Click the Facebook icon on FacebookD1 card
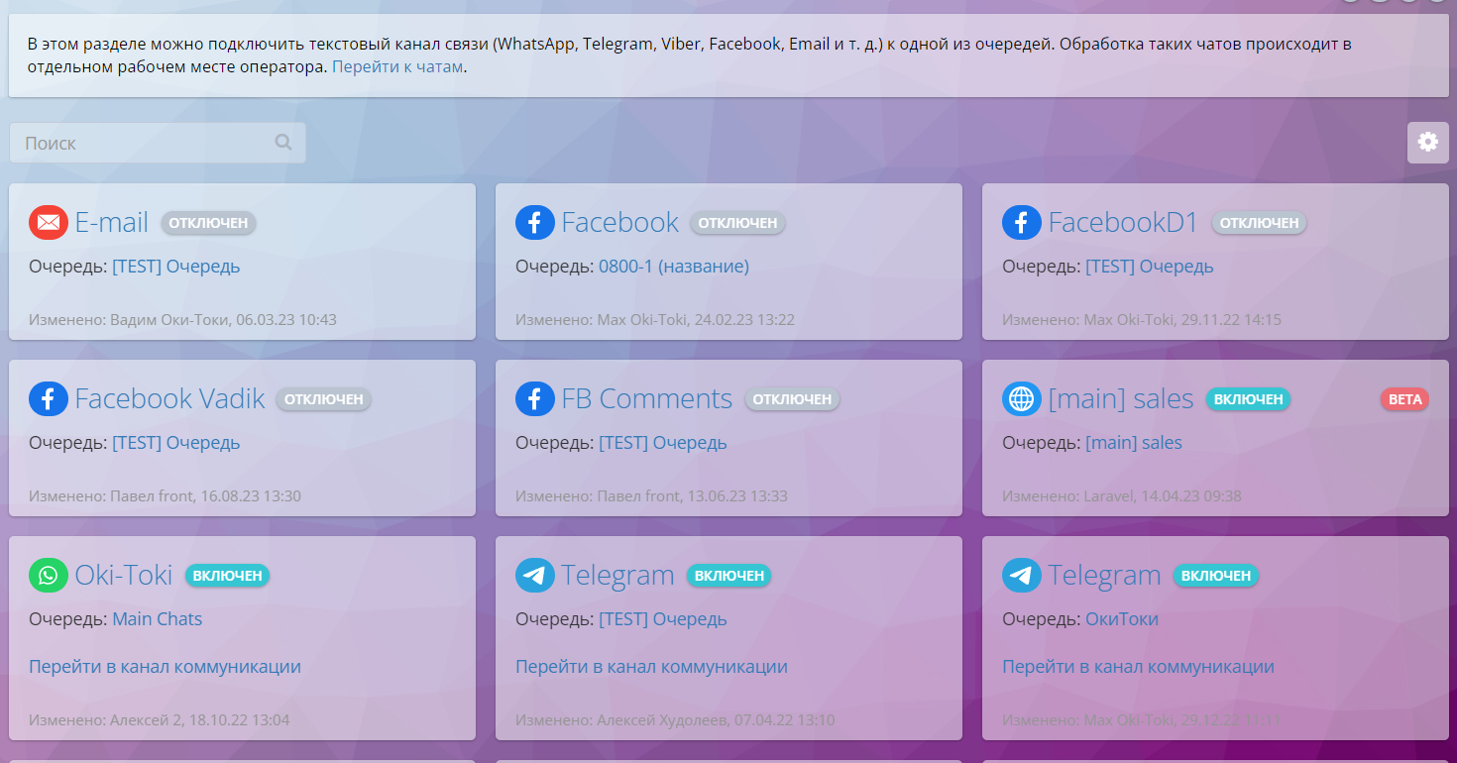Viewport: 1457px width, 763px height. [1022, 222]
